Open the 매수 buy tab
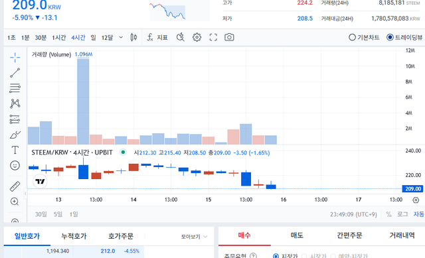Screen dimensions: 425x258 (244, 235)
